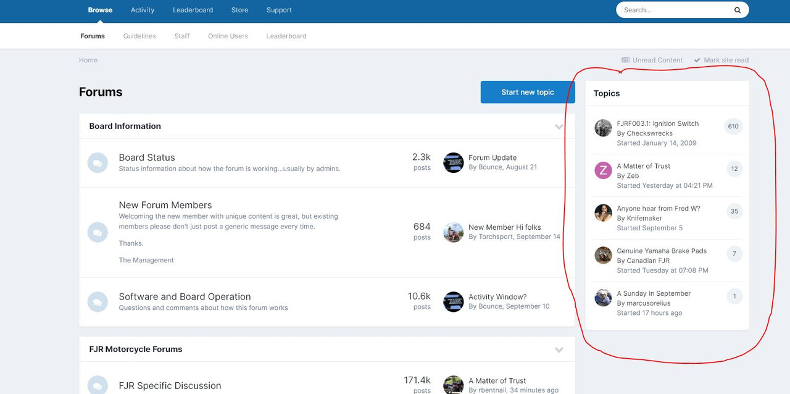Screen dimensions: 790x394
Task: Open A Matter of Trust topic in sidebar
Action: (644, 166)
